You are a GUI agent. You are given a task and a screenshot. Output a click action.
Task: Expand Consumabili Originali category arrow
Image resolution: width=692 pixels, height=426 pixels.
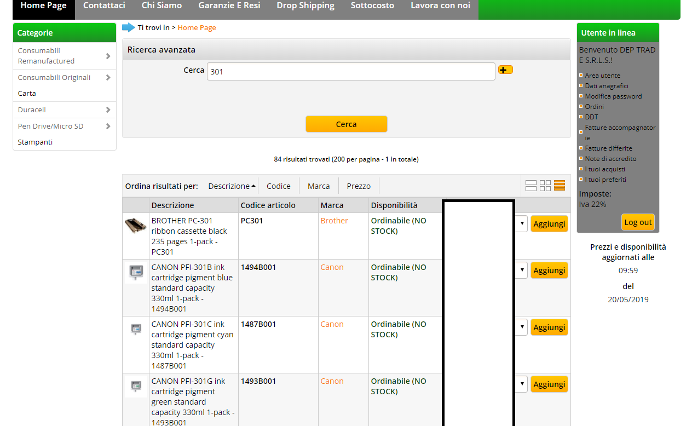tap(108, 78)
